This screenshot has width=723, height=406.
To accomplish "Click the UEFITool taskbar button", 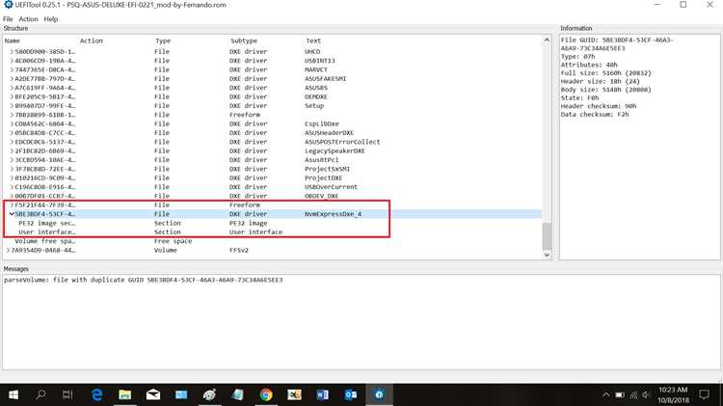I will coord(379,395).
